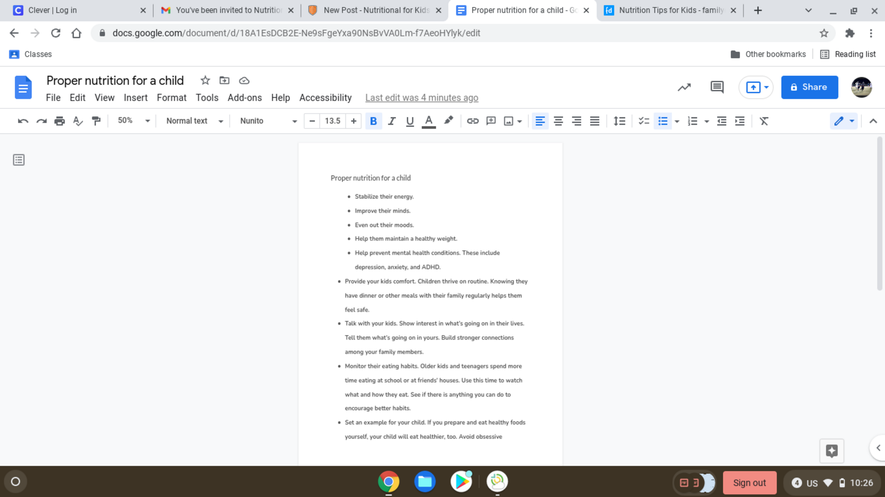Open the last edit history link
The width and height of the screenshot is (885, 497).
[x=421, y=98]
